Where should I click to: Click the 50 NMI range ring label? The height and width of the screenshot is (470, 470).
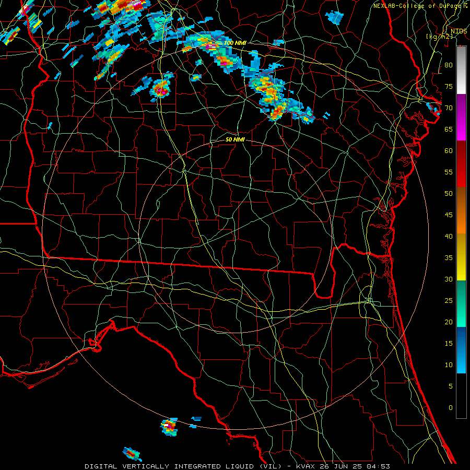point(235,139)
